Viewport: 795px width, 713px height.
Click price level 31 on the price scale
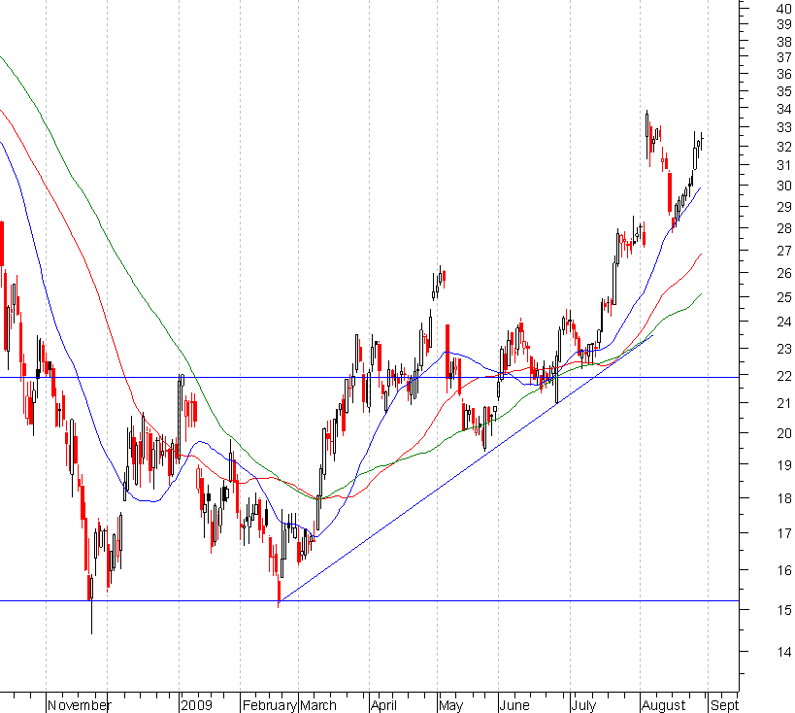coord(784,165)
